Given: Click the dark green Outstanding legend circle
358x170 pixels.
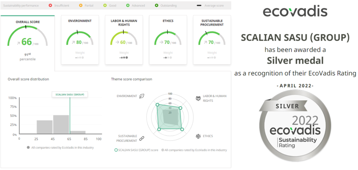Looking at the screenshot, I should (x=156, y=6).
